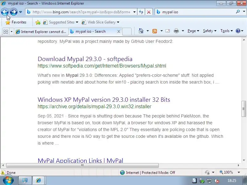Click the Action Center tray icon
Viewport: 247px width, 185px height.
click(195, 181)
